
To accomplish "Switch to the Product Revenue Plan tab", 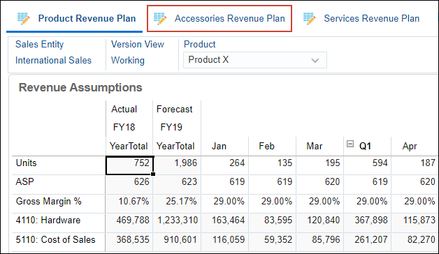I will point(75,19).
